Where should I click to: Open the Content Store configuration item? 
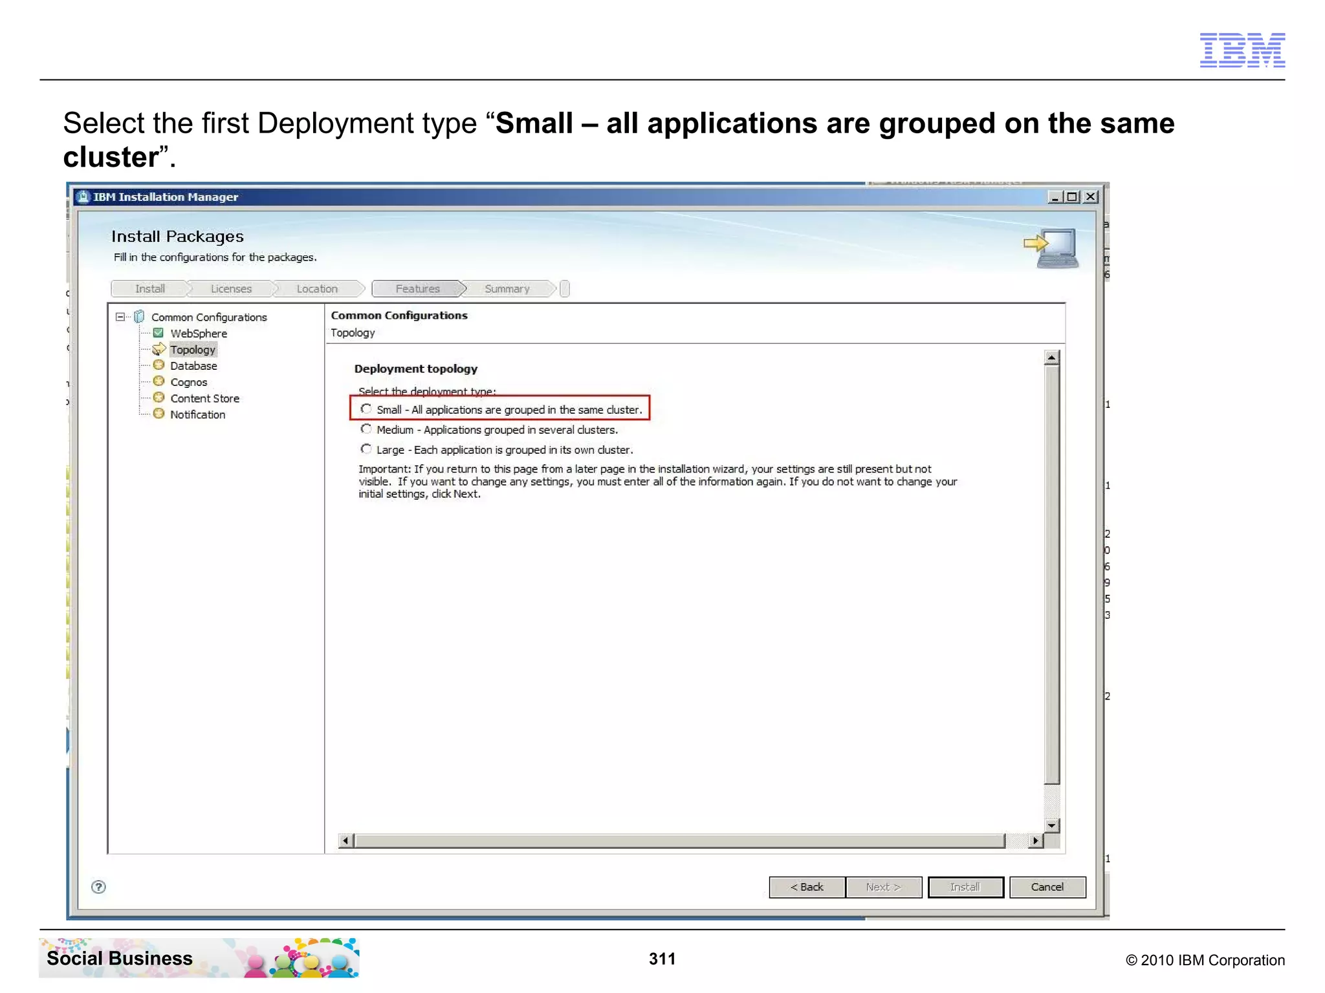(x=204, y=398)
